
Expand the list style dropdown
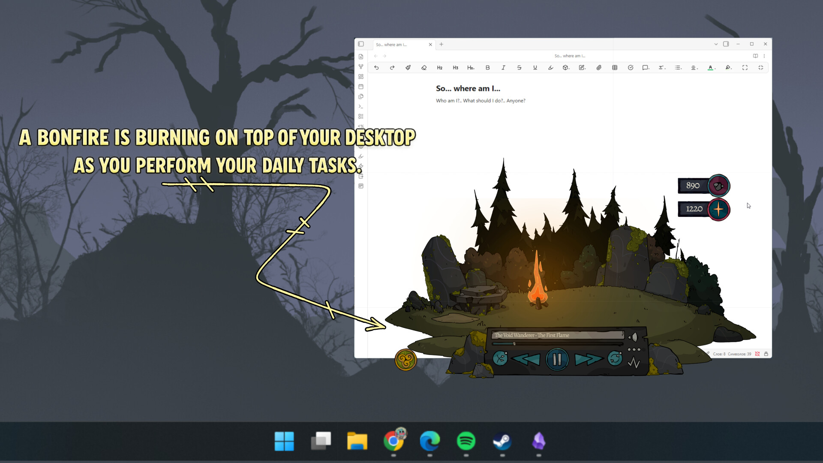click(x=678, y=68)
